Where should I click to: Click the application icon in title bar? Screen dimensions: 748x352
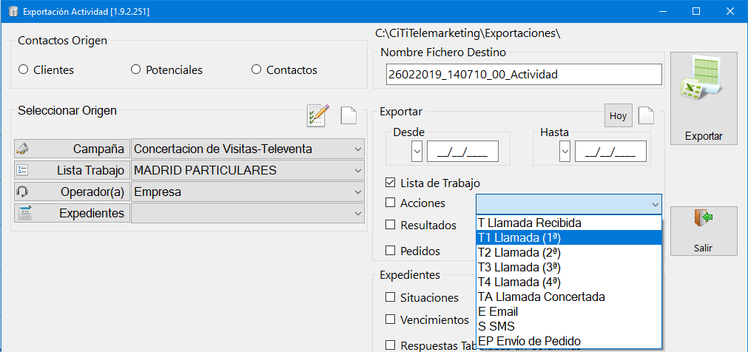pos(13,11)
